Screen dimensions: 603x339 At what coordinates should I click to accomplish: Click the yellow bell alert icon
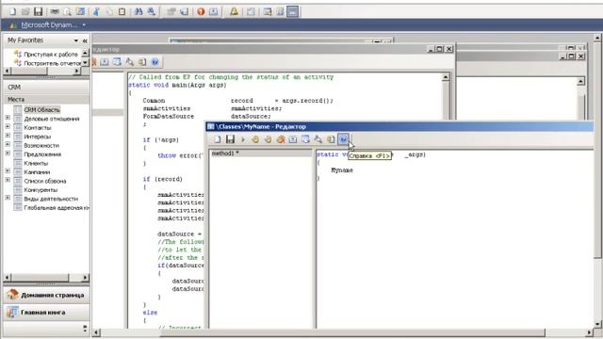pos(234,11)
